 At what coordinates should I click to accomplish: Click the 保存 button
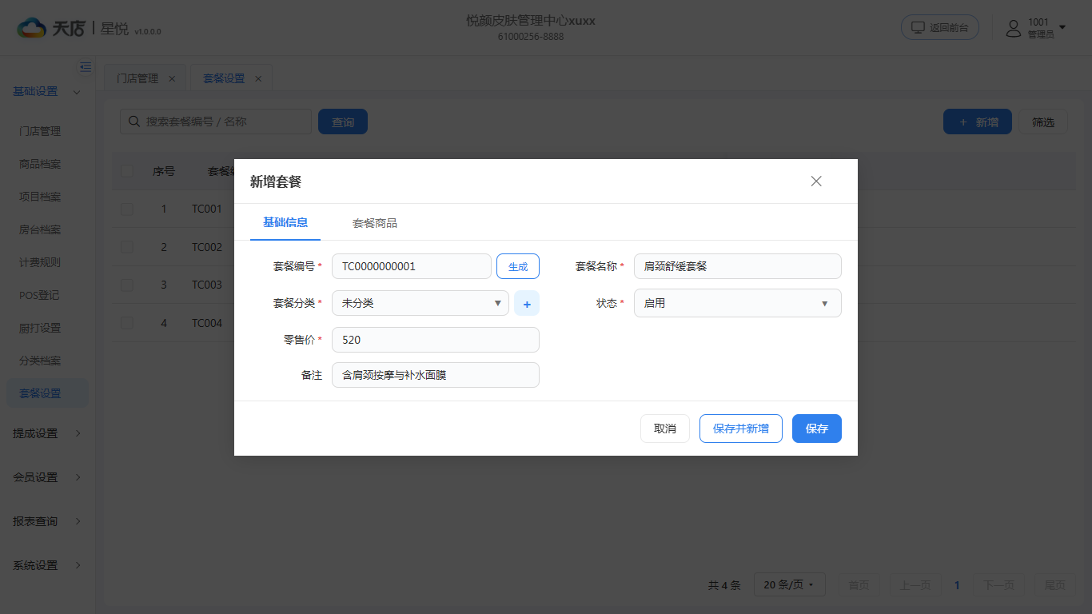click(817, 429)
